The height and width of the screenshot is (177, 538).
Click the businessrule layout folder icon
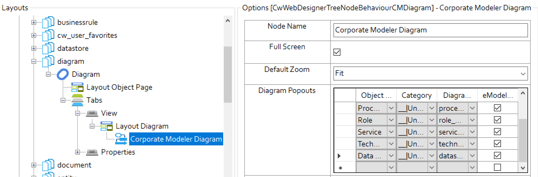point(48,22)
